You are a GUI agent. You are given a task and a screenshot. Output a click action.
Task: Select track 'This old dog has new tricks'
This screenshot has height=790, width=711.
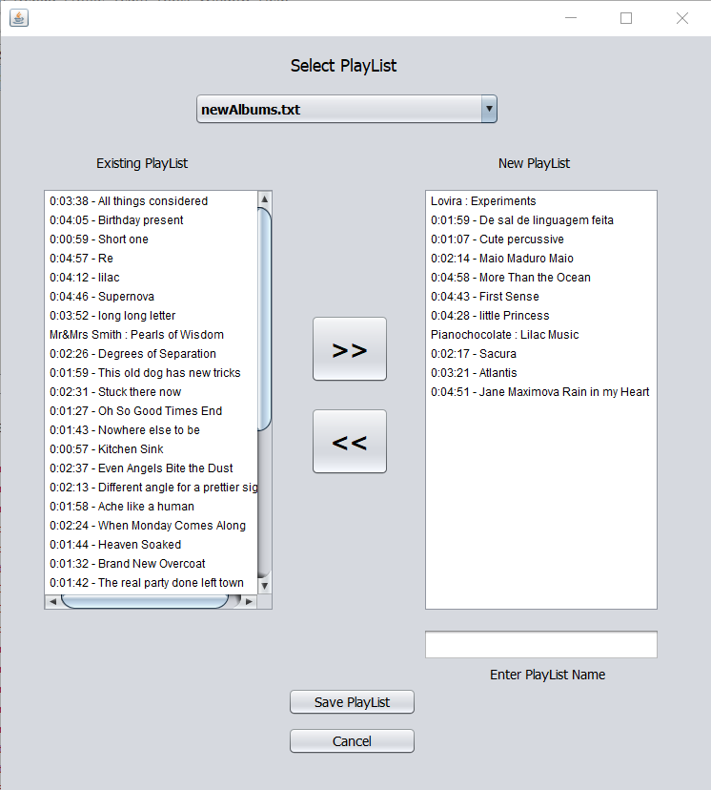click(x=151, y=373)
